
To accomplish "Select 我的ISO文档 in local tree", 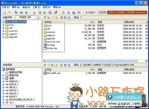I will click(15, 72).
